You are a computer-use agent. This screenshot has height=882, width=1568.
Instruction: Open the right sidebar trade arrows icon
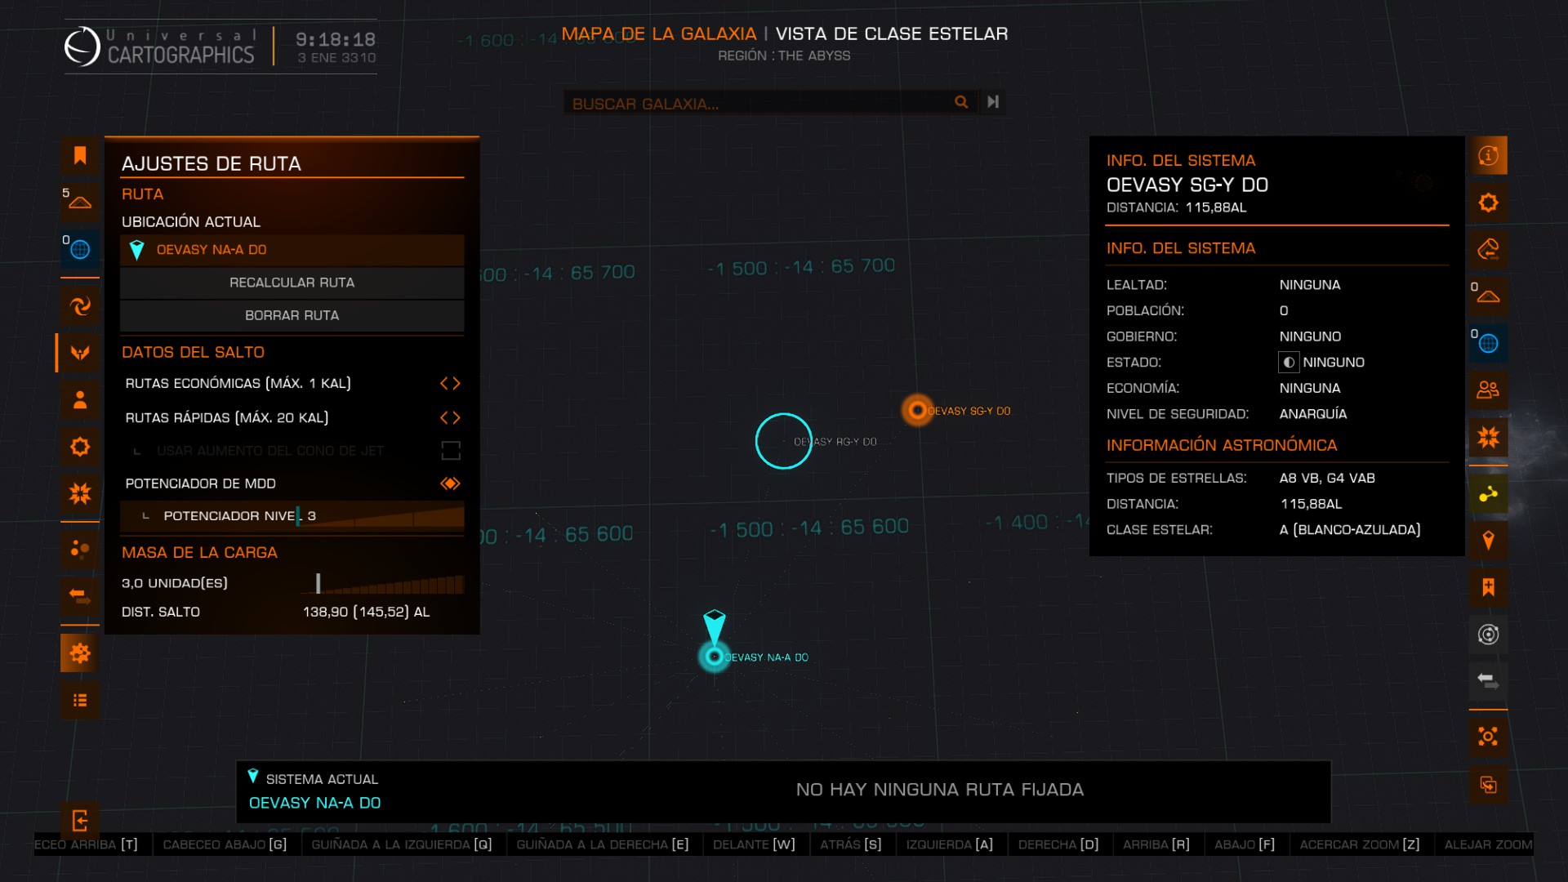pyautogui.click(x=1488, y=681)
